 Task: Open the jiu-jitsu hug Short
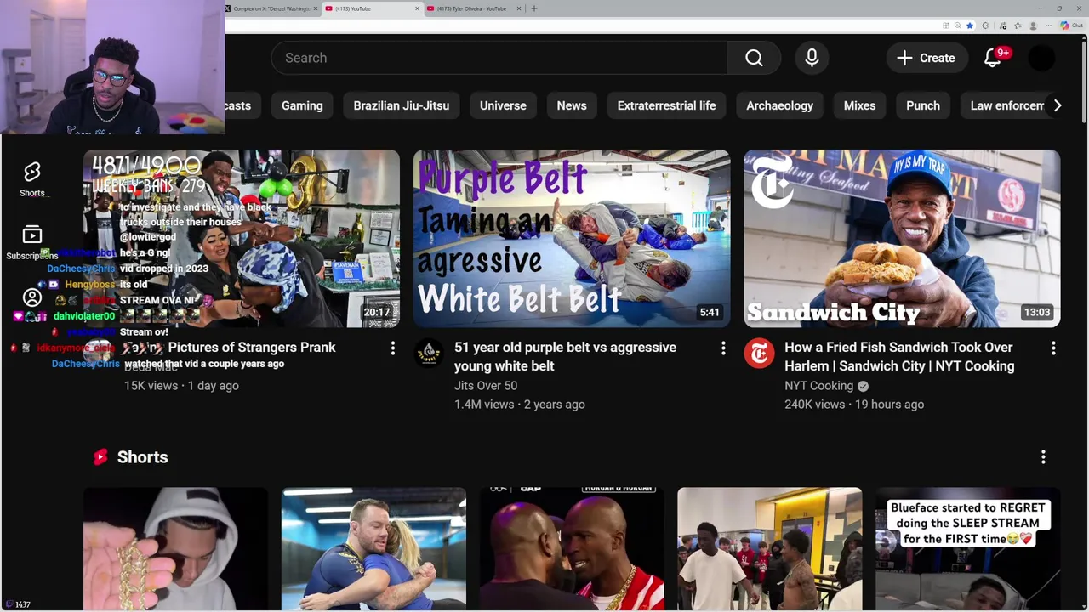pos(373,548)
